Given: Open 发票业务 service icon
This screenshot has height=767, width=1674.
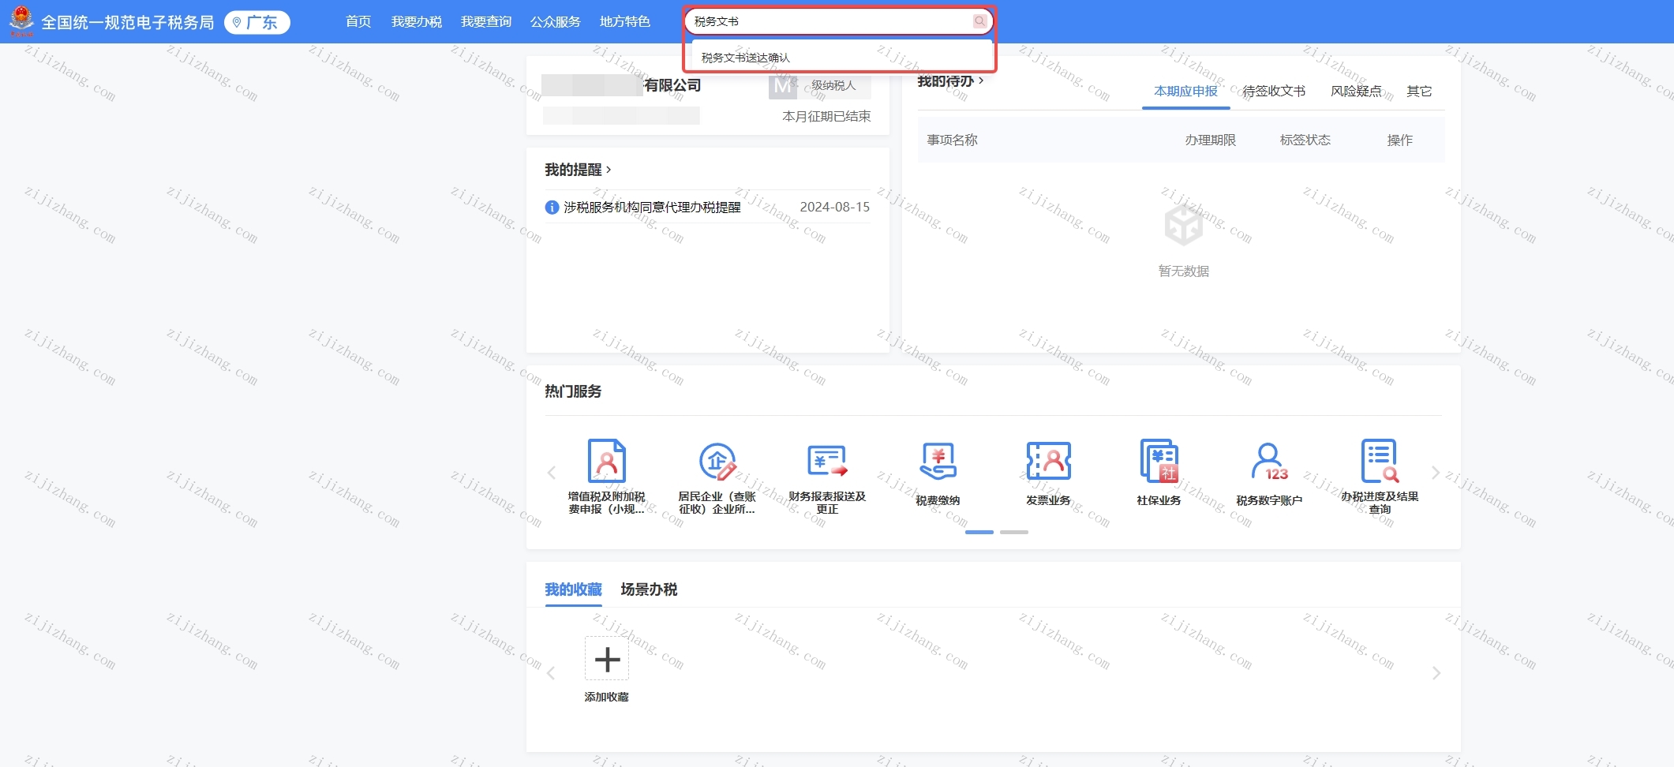Looking at the screenshot, I should (x=1048, y=461).
